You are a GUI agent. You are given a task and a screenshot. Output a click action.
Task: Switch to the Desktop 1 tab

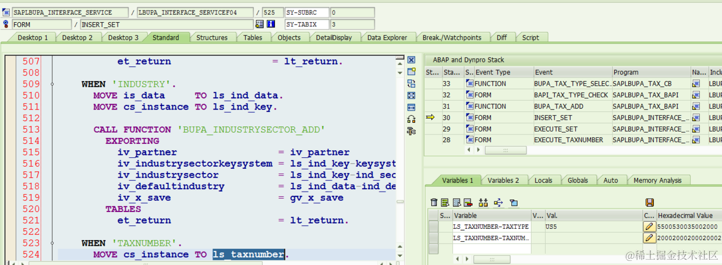coord(33,37)
